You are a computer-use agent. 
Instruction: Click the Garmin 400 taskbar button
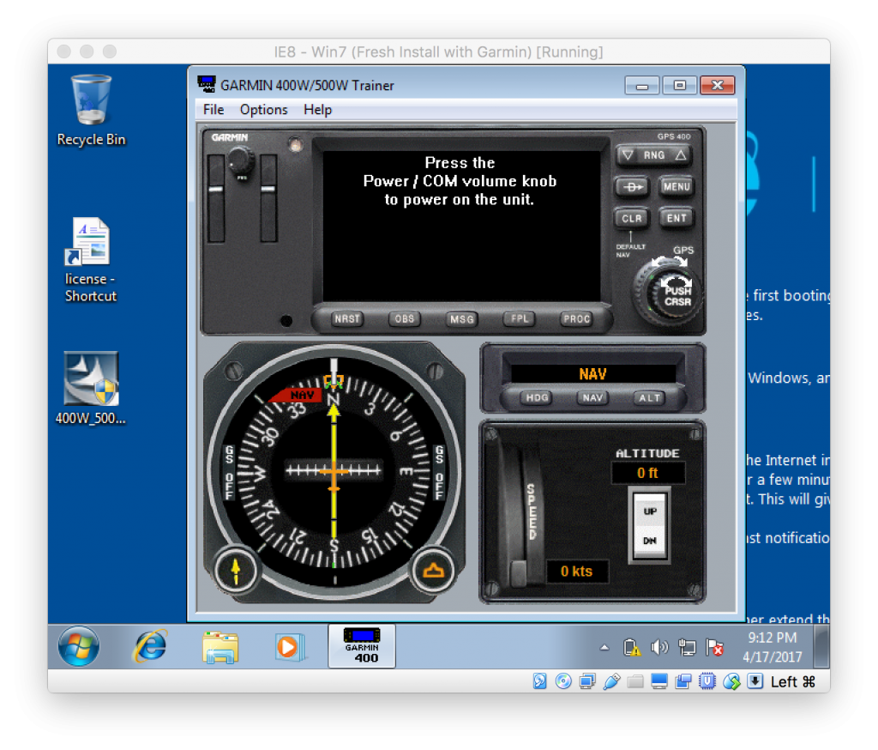(x=362, y=646)
